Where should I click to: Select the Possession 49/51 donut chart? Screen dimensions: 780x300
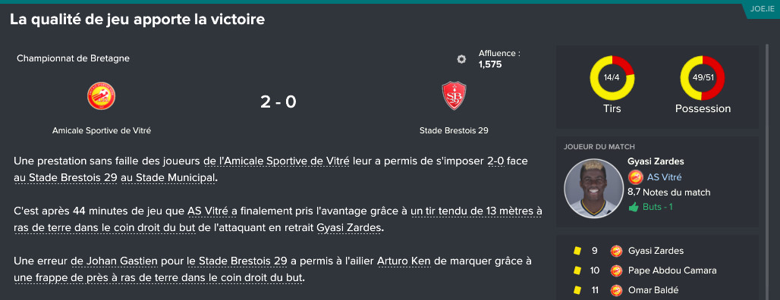click(x=703, y=78)
